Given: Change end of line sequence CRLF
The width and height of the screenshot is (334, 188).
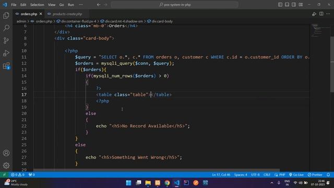Looking at the screenshot, I should [267, 175].
